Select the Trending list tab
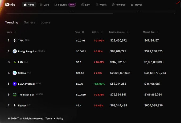Viewport: 181px width, 123px height. click(12, 22)
